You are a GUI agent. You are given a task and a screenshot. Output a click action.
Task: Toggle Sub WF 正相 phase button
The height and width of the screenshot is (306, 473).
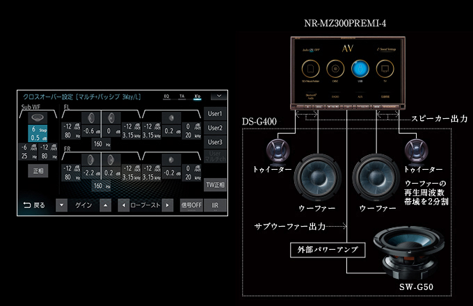38,170
